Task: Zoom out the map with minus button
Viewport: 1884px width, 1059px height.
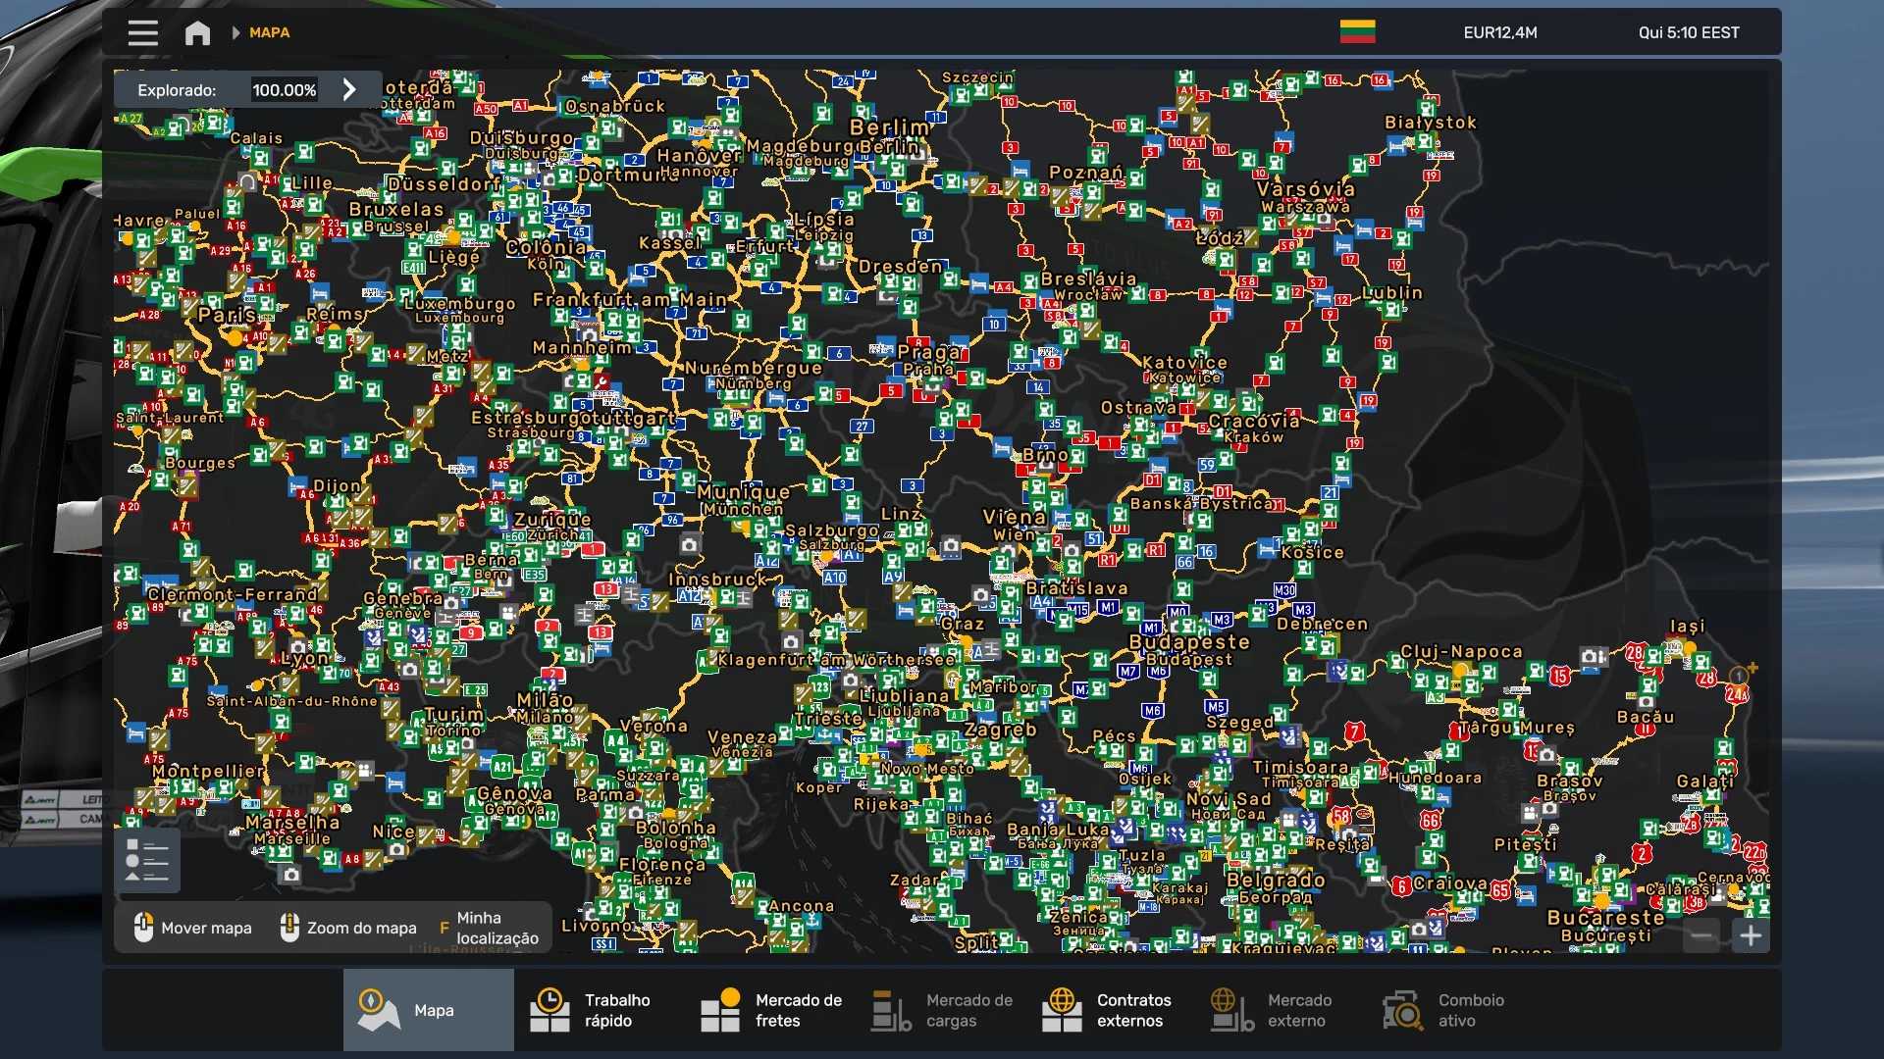Action: [1701, 935]
